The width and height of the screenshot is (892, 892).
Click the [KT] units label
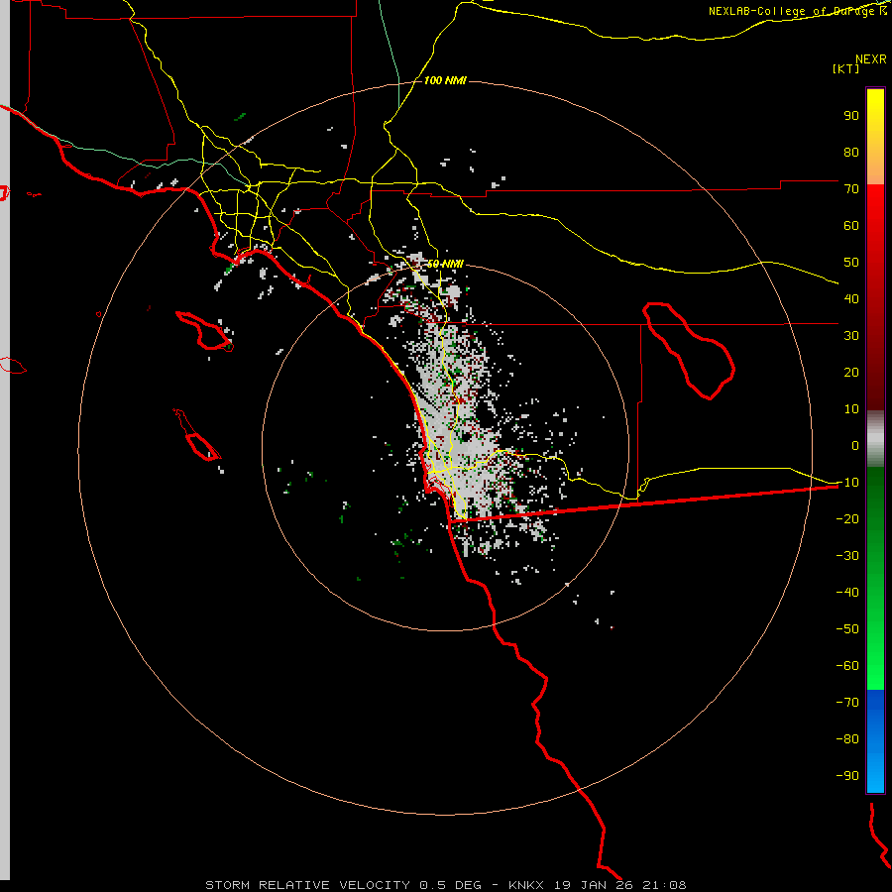[846, 68]
